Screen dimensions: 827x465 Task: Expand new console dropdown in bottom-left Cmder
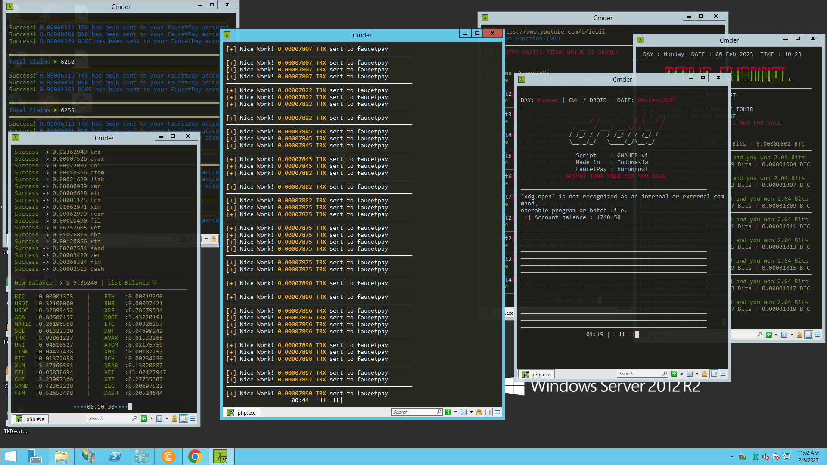click(x=151, y=419)
